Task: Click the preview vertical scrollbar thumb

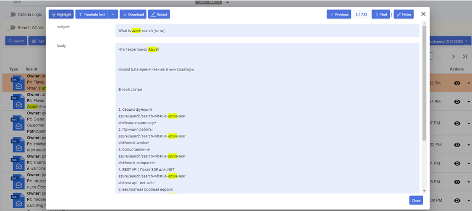Action: pos(425,83)
